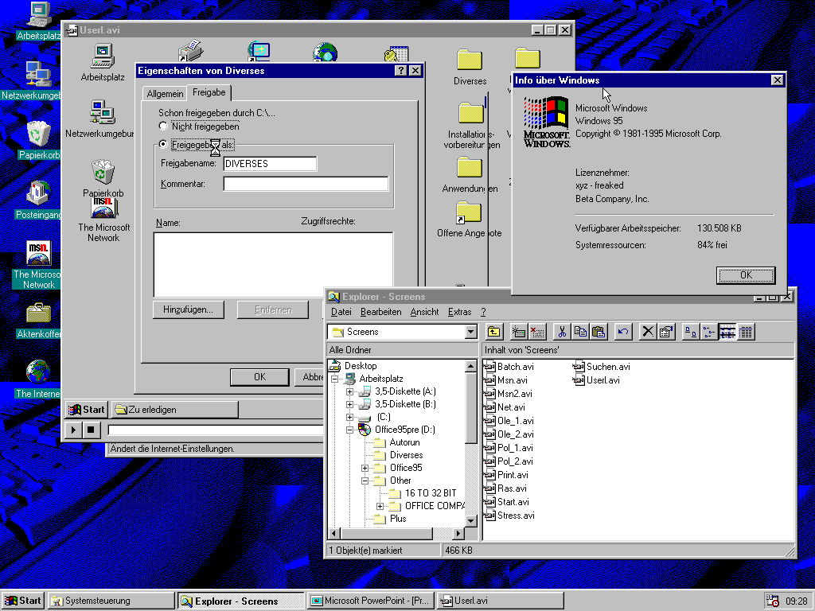Switch to Details view icon

pos(746,332)
